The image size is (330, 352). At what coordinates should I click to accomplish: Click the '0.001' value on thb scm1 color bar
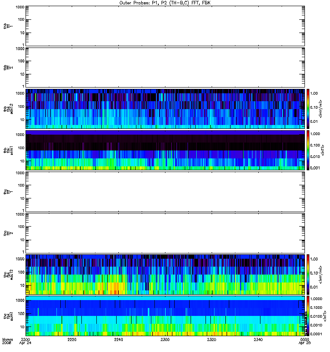pos(315,168)
